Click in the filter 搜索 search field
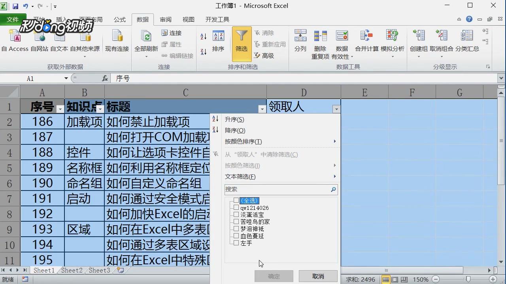The height and width of the screenshot is (284, 506). click(281, 189)
